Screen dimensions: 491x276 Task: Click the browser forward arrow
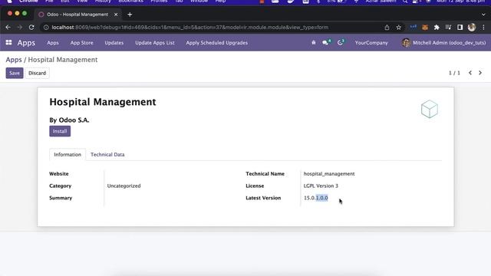click(x=20, y=28)
